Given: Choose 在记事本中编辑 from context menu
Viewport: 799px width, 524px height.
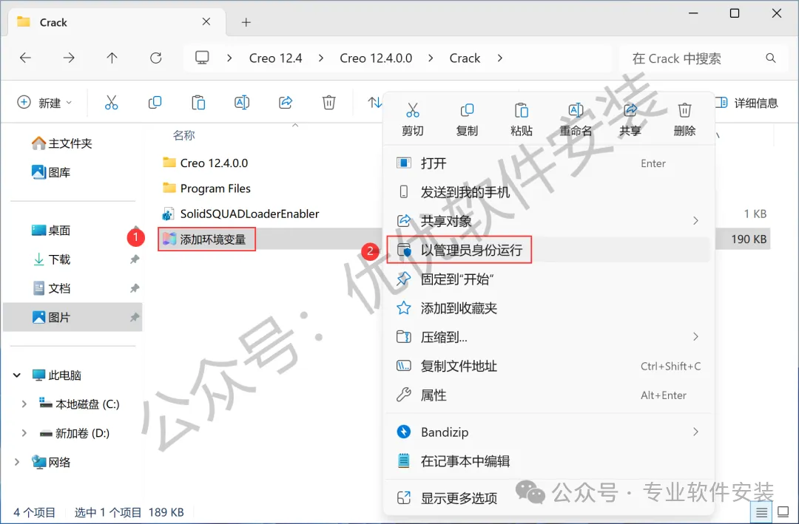Looking at the screenshot, I should tap(547, 461).
